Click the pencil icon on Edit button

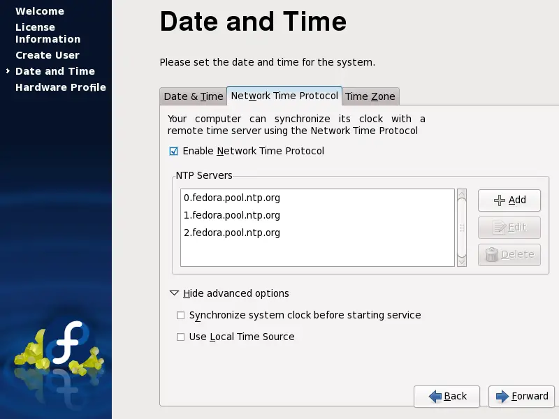tap(499, 228)
